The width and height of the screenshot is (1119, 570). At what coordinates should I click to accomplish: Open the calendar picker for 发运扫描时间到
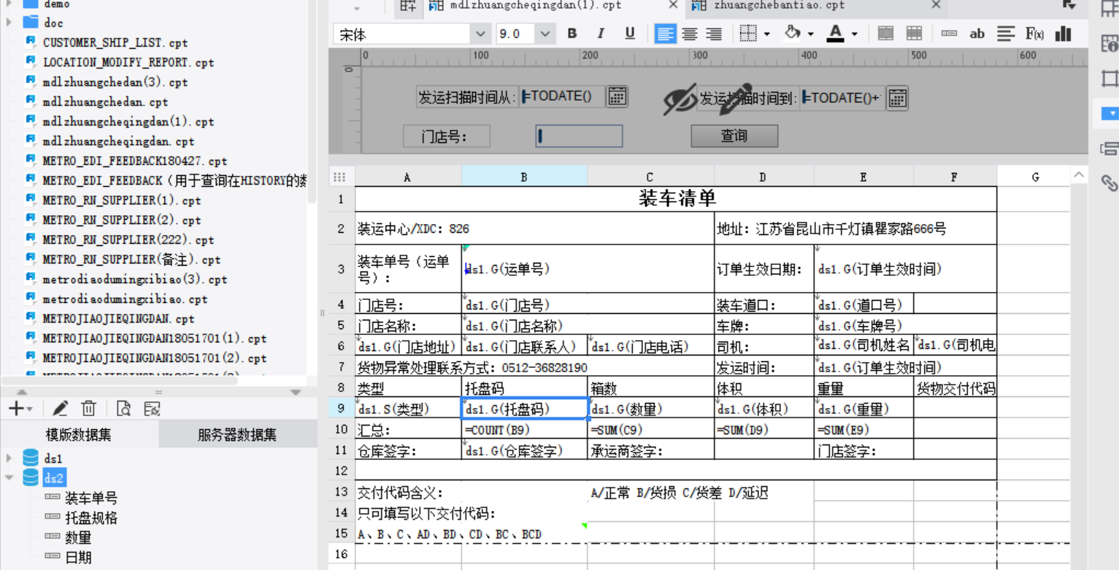pyautogui.click(x=897, y=97)
